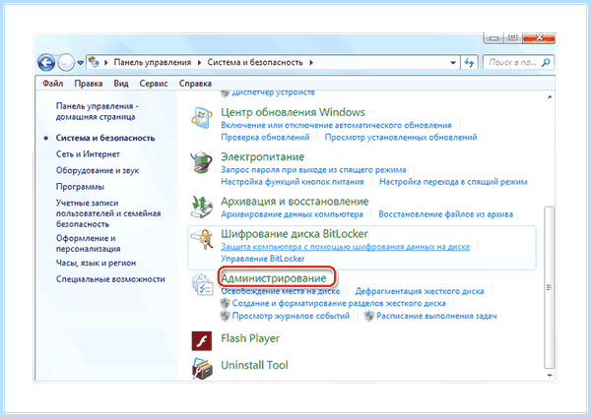
Task: Click Архивирование данных компьютера link
Action: point(293,214)
